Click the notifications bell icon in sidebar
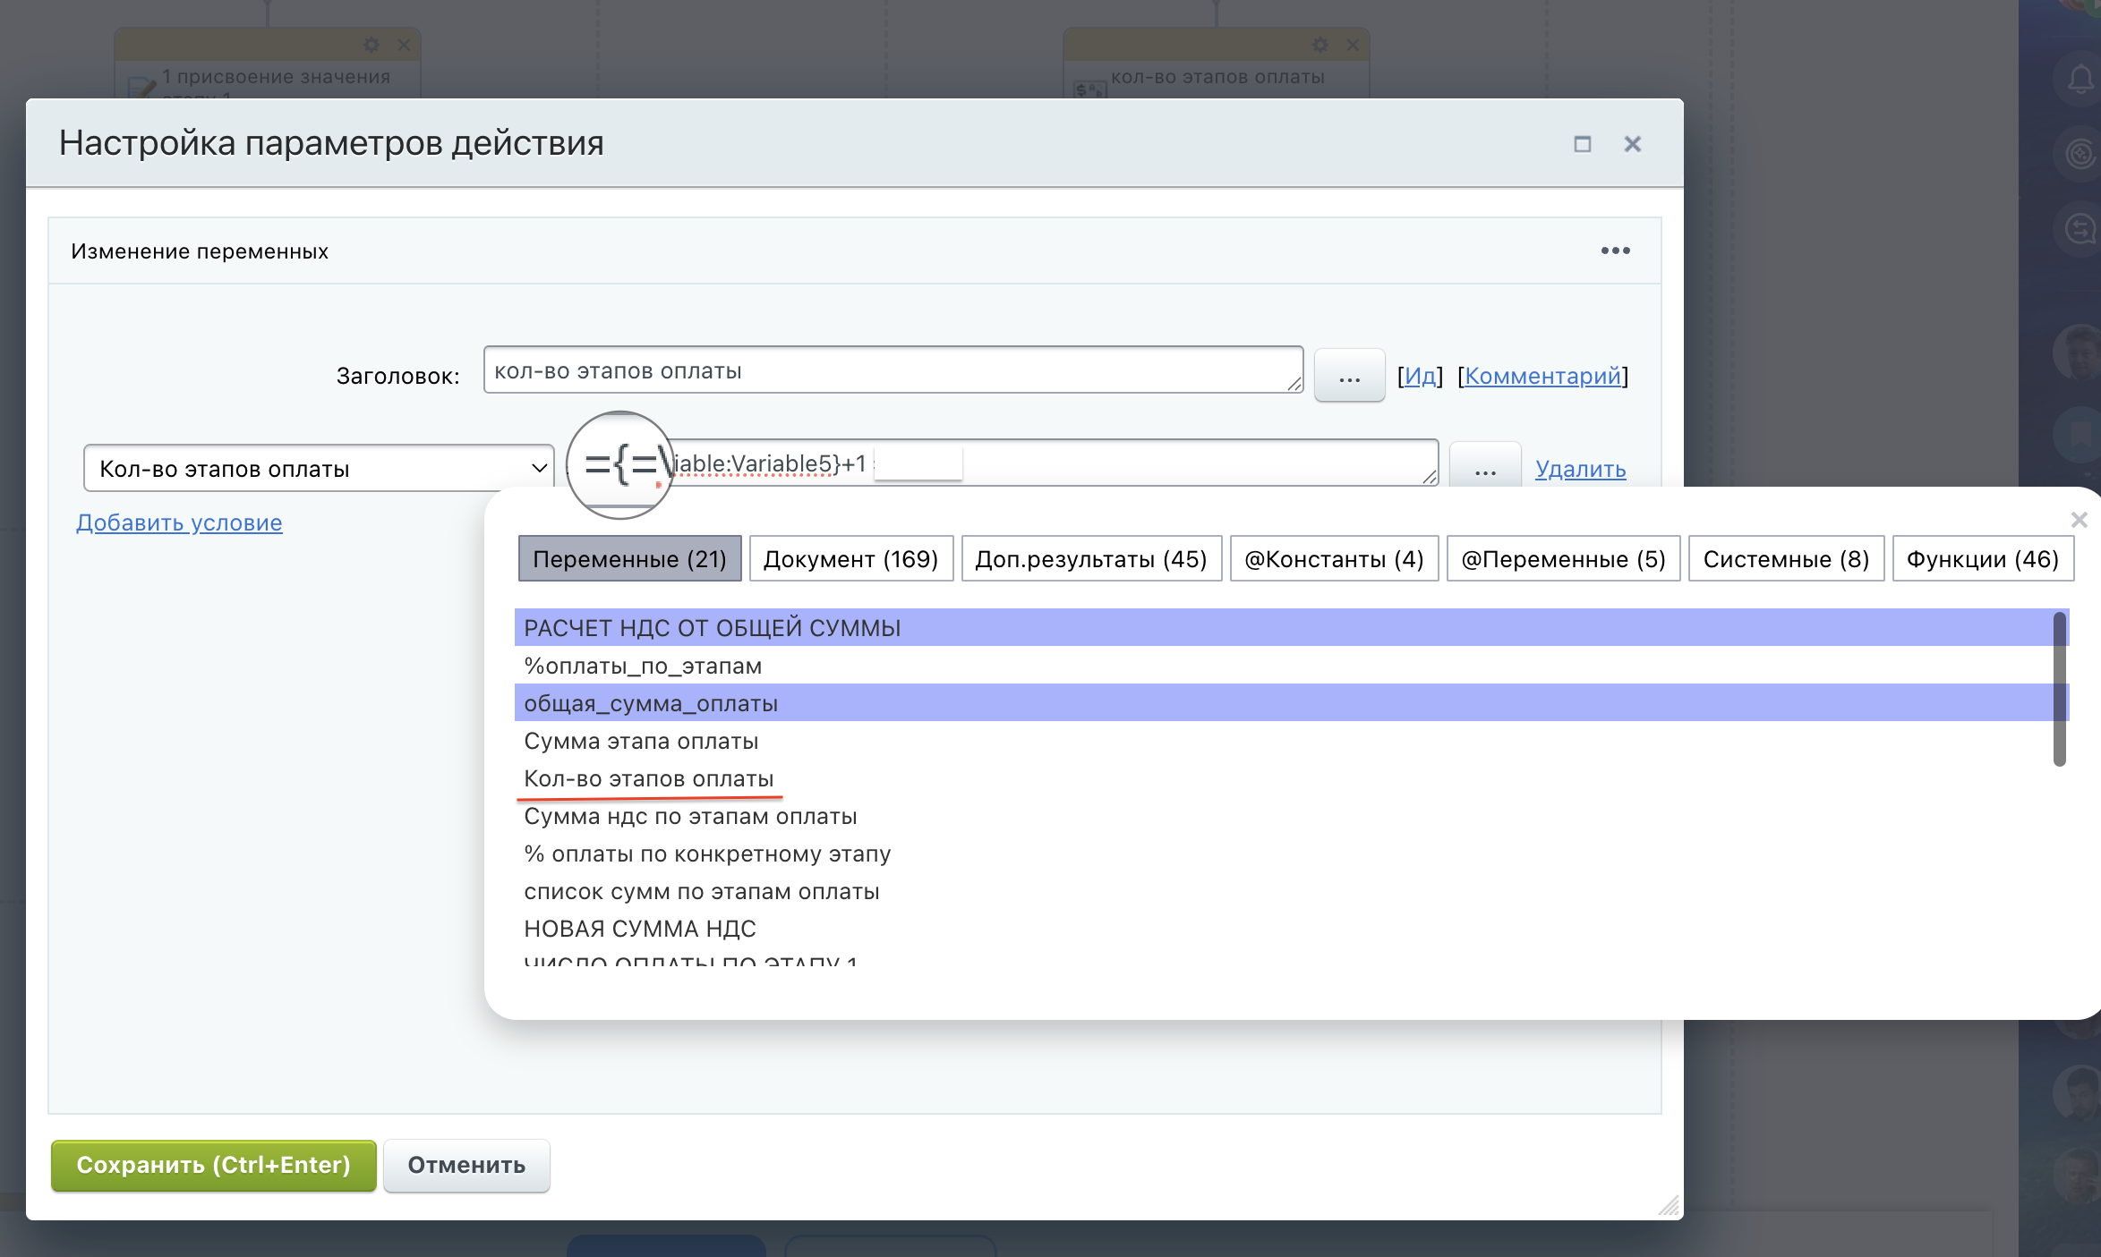Viewport: 2101px width, 1257px height. pyautogui.click(x=2080, y=80)
